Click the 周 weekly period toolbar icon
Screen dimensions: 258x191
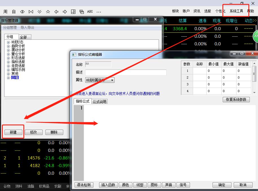tap(5, 12)
